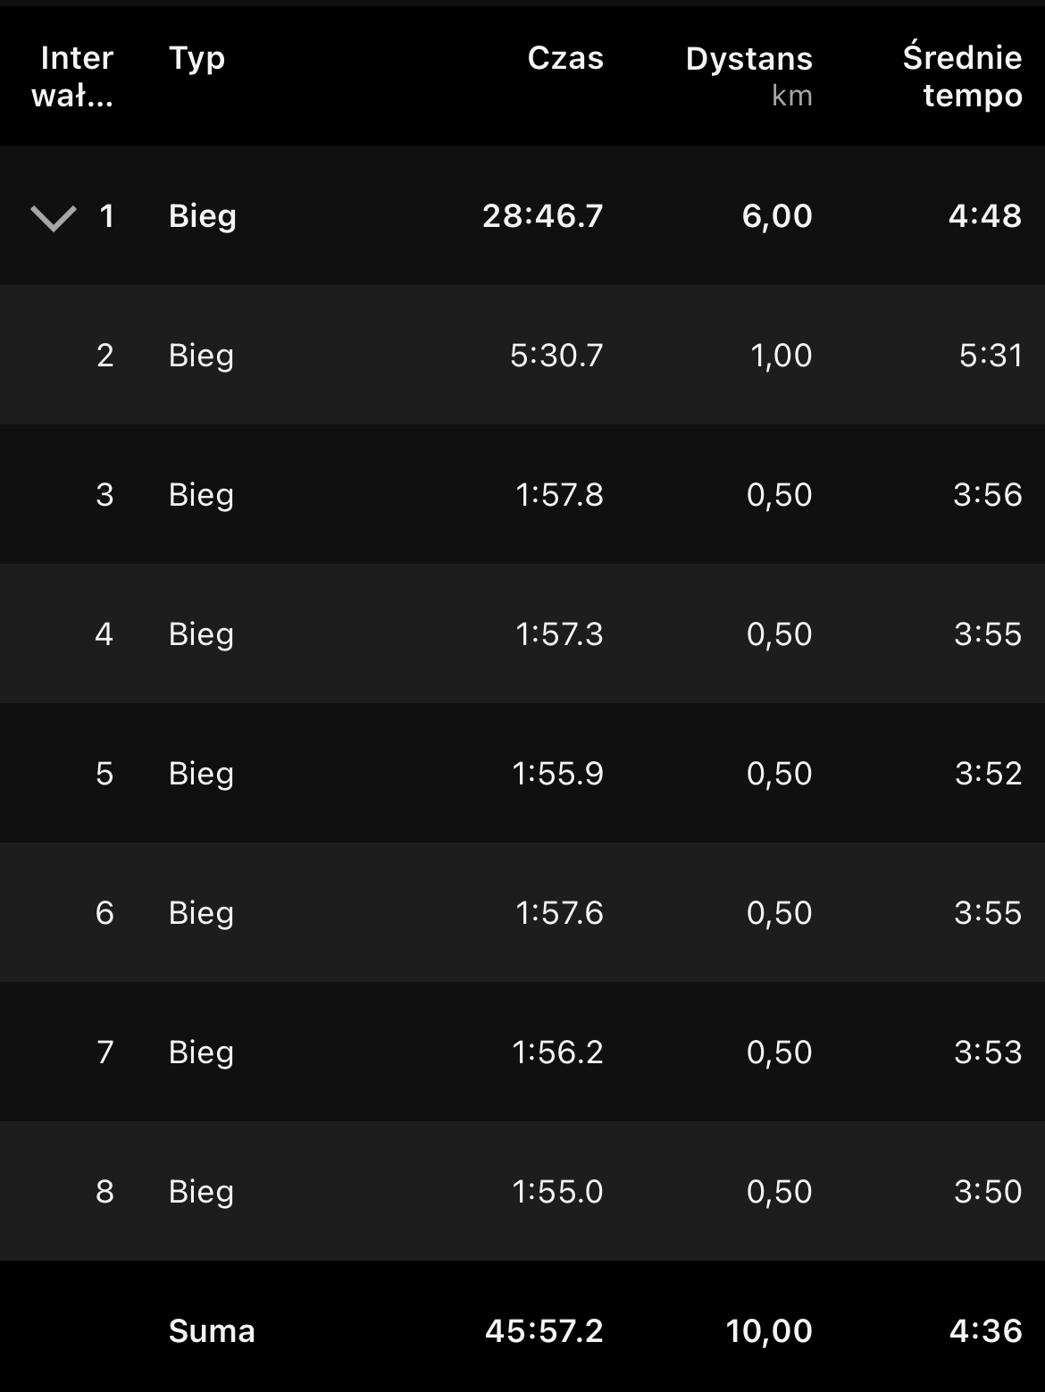
Task: Select interval 8 pace 3:50
Action: point(987,1192)
